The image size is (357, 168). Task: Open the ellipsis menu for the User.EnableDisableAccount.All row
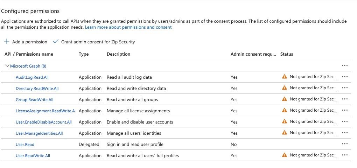tap(345, 121)
